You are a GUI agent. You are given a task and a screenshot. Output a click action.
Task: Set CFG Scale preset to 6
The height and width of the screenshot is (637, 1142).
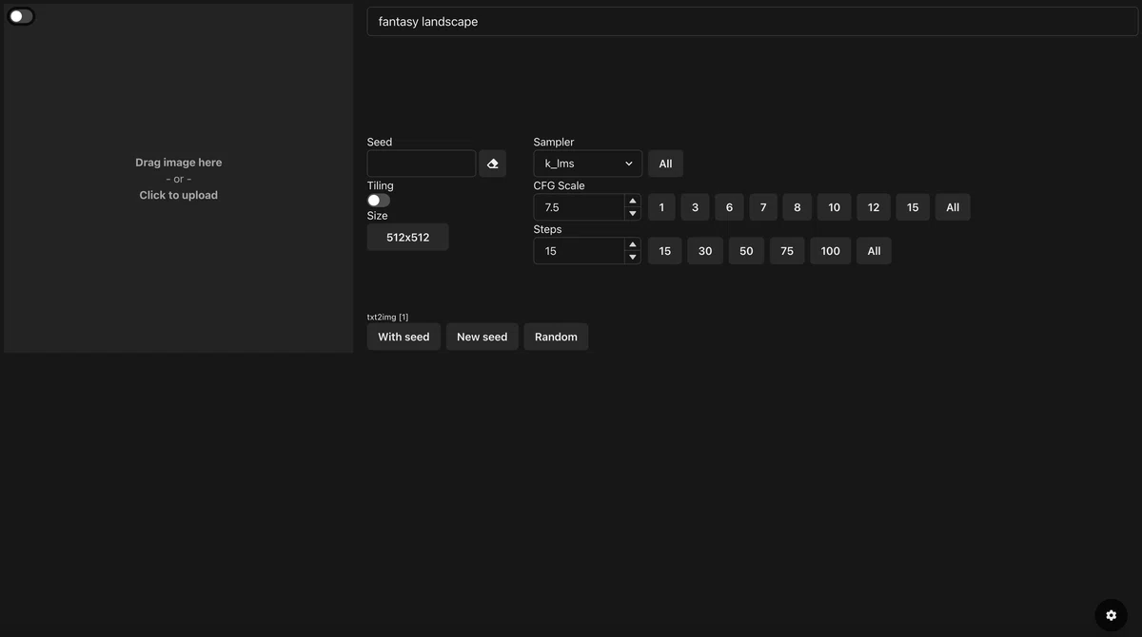click(729, 207)
